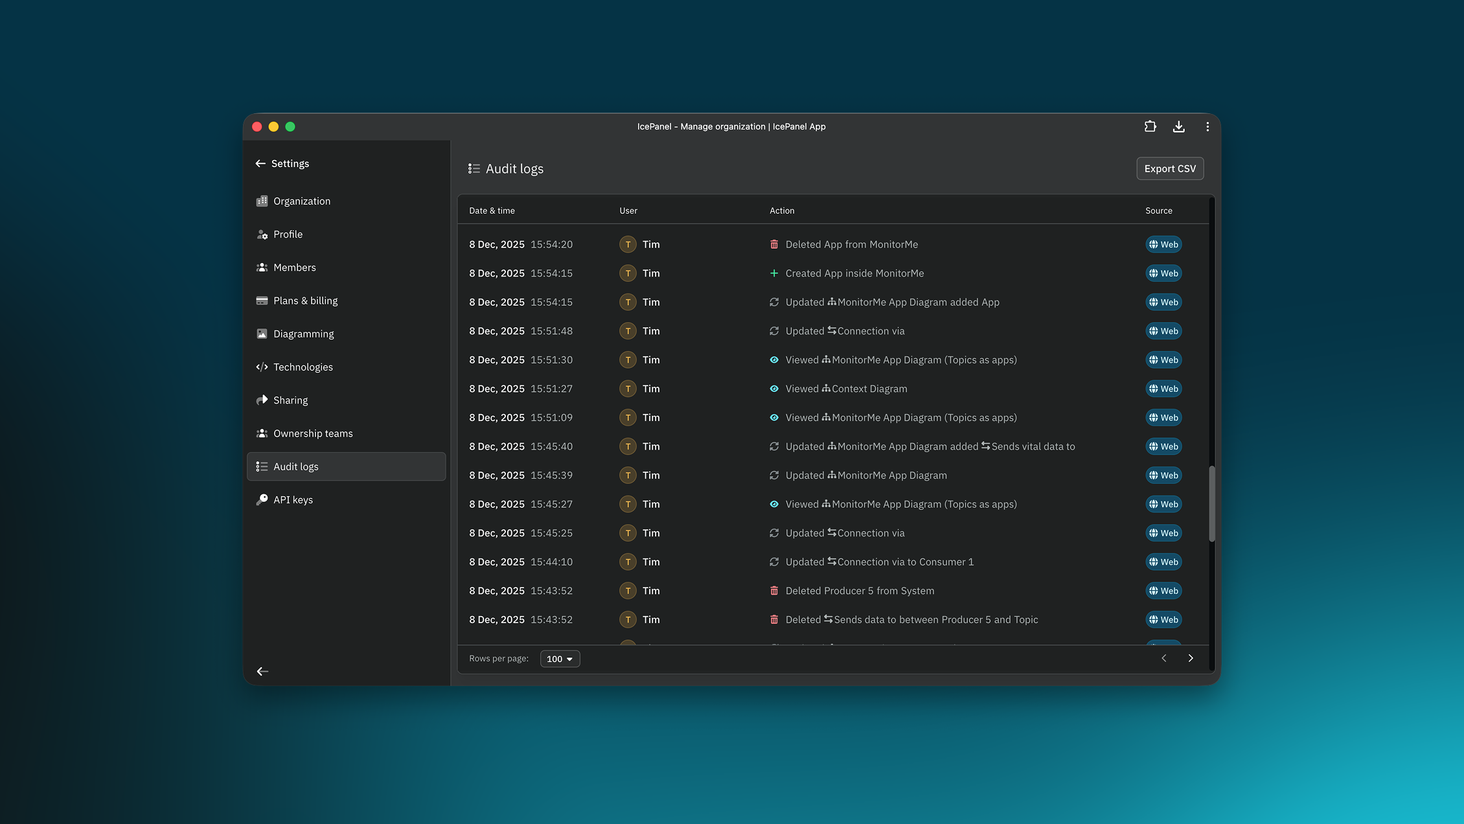Click the API keys key icon

[262, 499]
